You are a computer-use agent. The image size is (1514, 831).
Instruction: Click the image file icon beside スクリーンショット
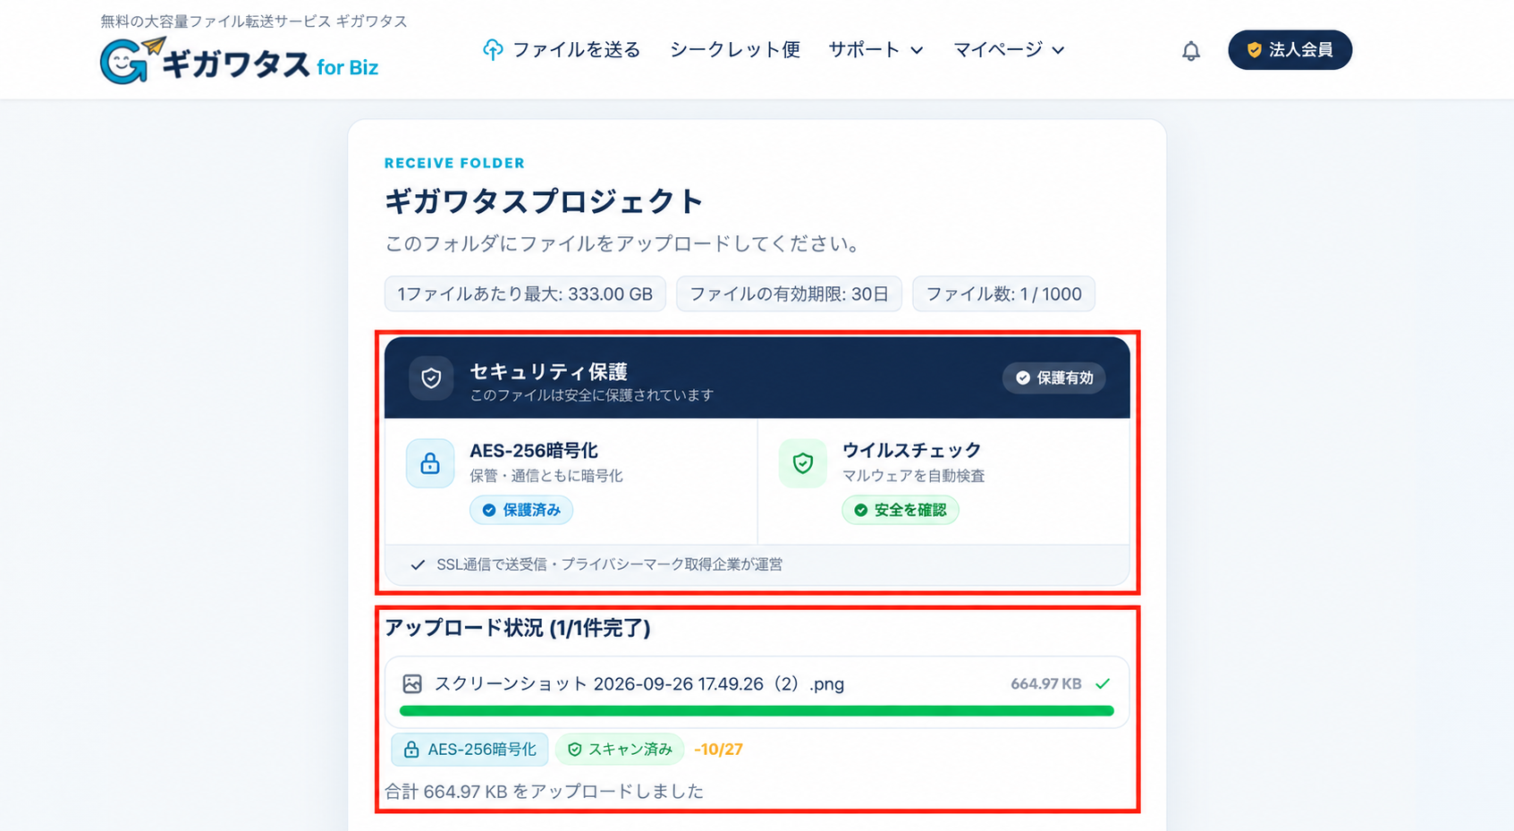point(412,684)
